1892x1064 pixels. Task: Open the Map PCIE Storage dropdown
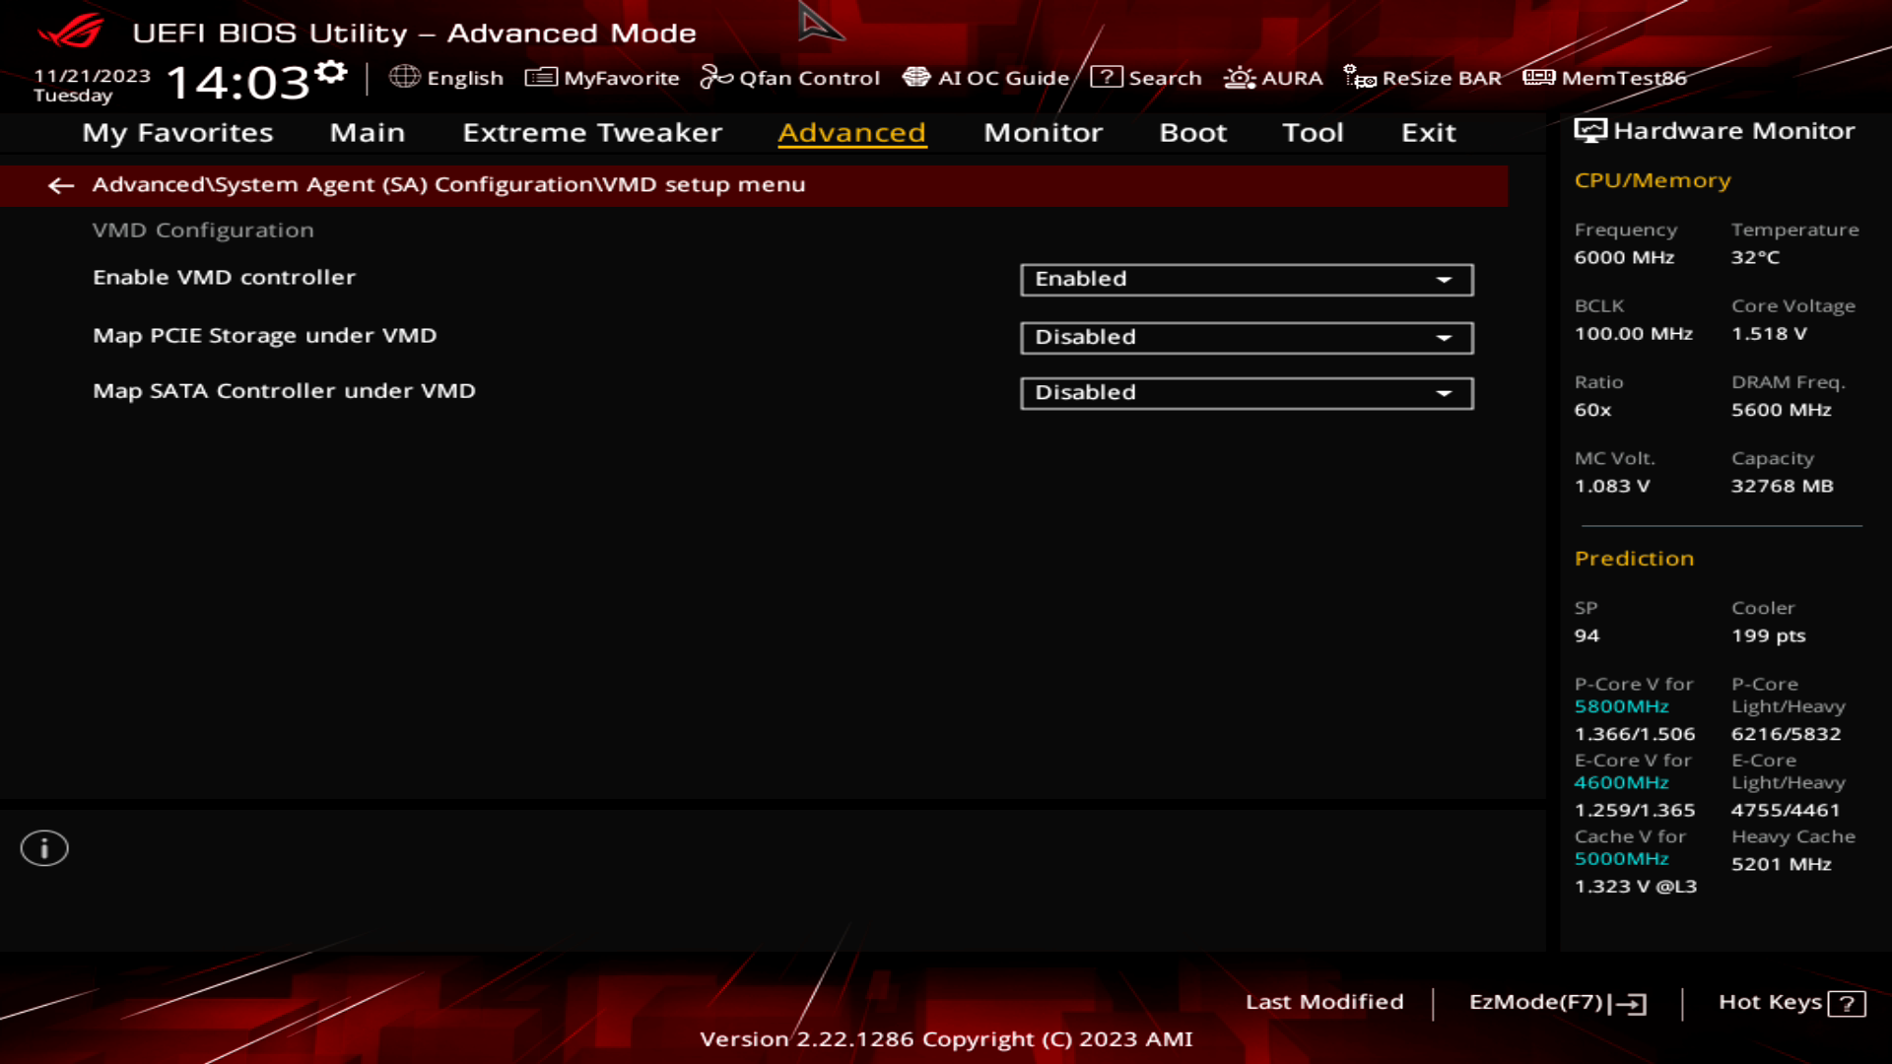(x=1443, y=337)
